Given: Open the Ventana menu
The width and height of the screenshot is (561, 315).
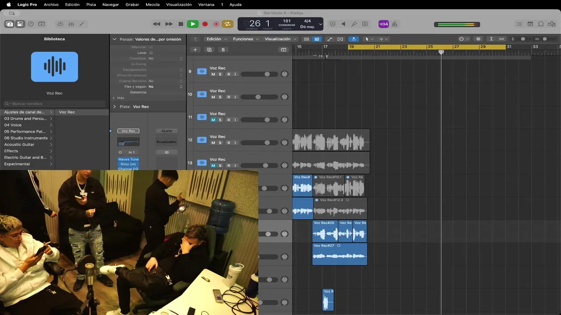Looking at the screenshot, I should [x=206, y=4].
